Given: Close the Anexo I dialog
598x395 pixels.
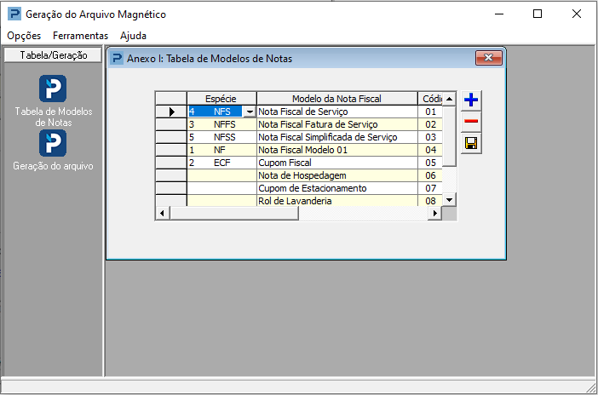Looking at the screenshot, I should pos(489,58).
